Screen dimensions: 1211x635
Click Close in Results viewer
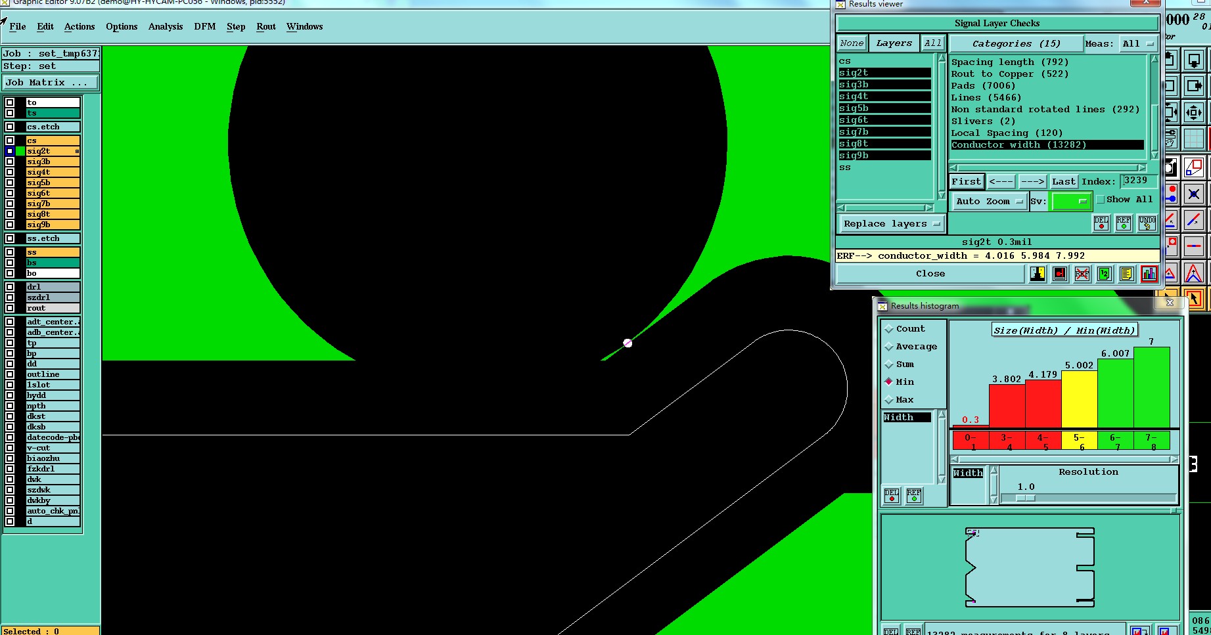coord(930,274)
